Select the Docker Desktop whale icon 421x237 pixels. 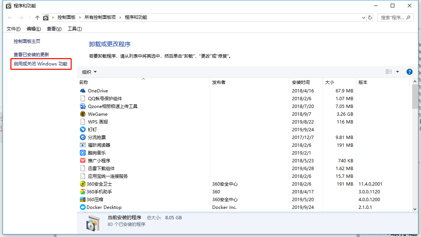click(x=83, y=207)
